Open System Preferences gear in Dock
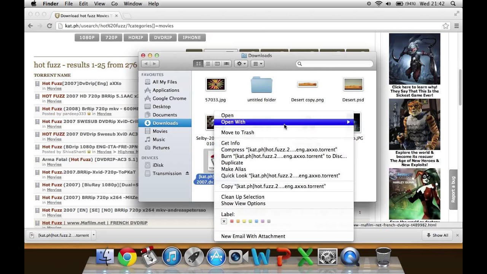 327,257
